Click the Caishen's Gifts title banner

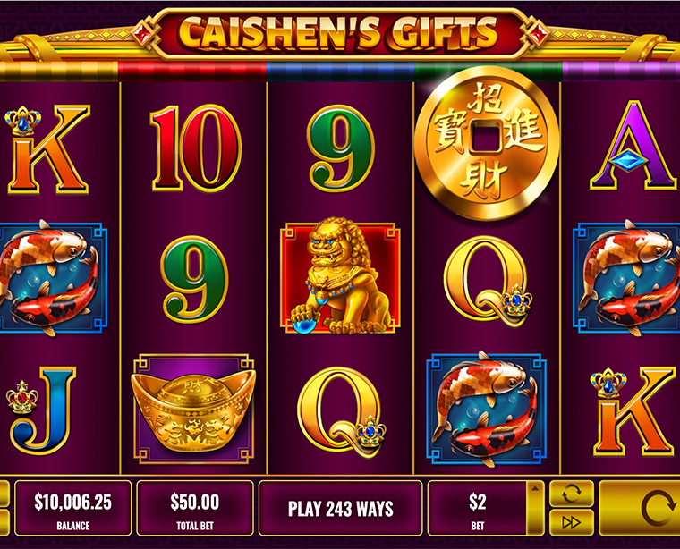340,31
